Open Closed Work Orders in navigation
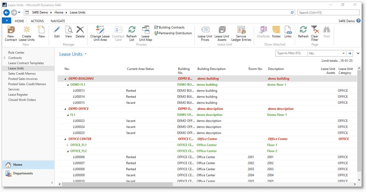The height and width of the screenshot is (192, 366). tap(22, 100)
